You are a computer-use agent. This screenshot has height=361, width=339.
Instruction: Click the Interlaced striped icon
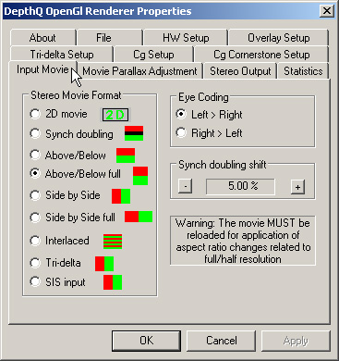pyautogui.click(x=113, y=242)
